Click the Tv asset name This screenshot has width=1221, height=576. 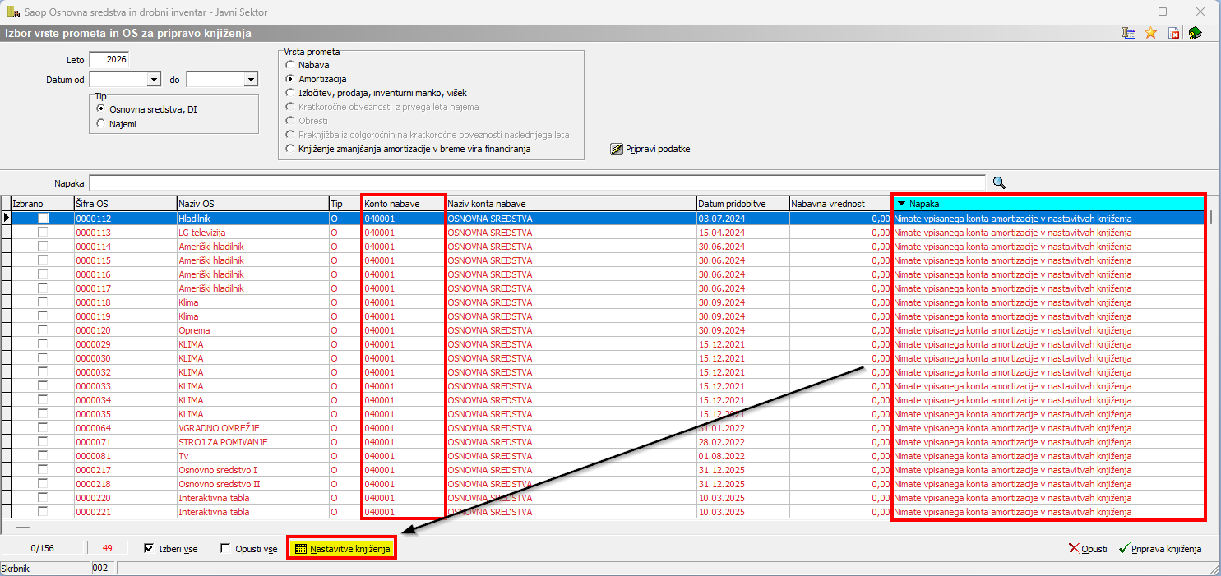click(183, 456)
